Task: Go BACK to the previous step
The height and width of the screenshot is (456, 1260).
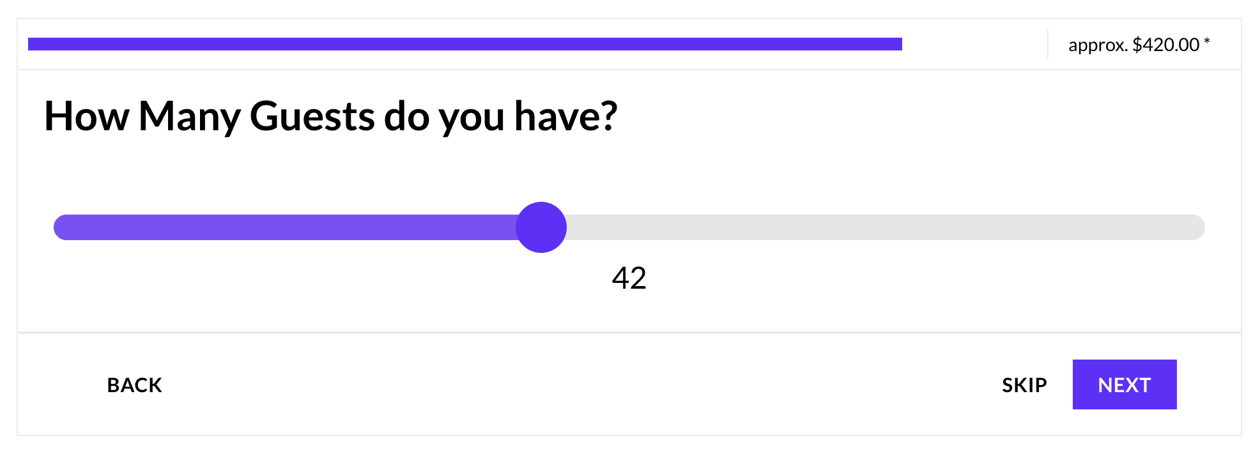Action: pos(134,385)
